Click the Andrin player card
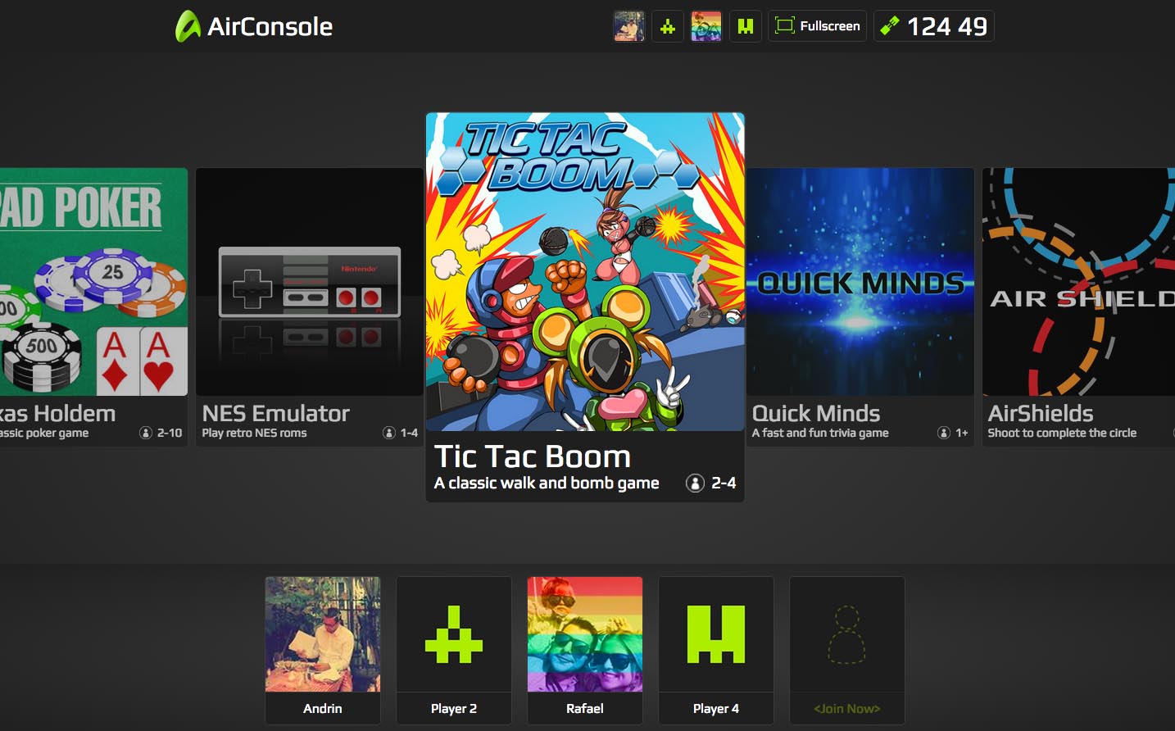Image resolution: width=1175 pixels, height=731 pixels. click(x=323, y=651)
